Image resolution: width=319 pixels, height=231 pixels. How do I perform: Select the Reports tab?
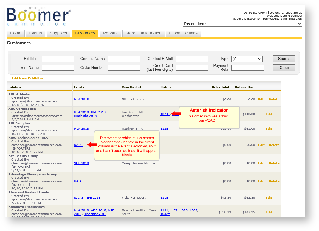tap(110, 33)
